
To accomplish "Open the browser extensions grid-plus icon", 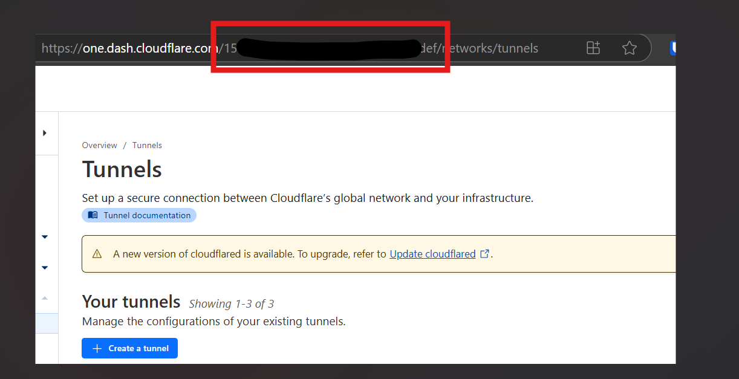I will point(593,48).
